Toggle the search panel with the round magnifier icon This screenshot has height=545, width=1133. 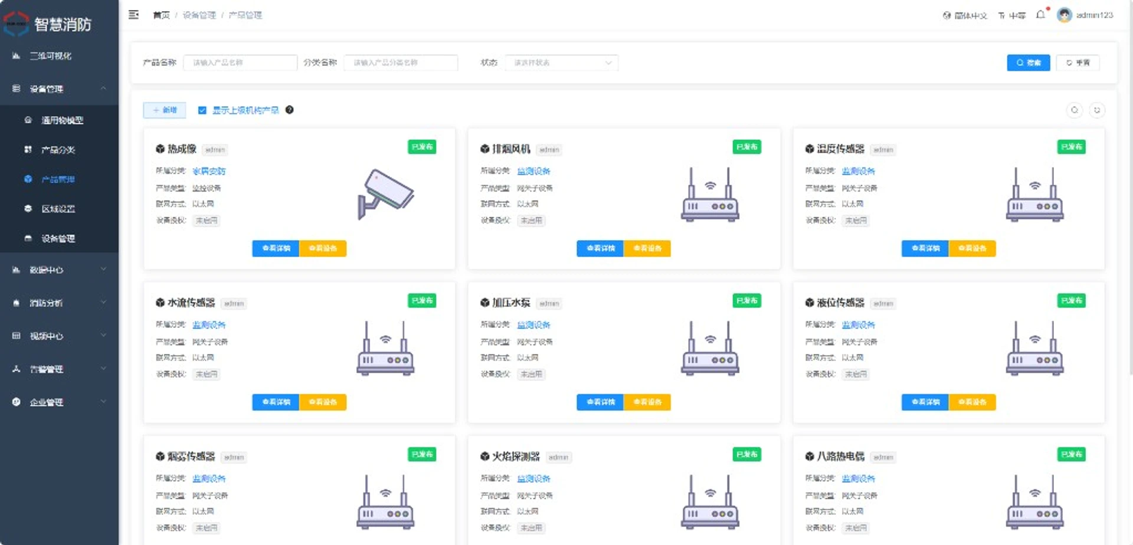point(1075,110)
